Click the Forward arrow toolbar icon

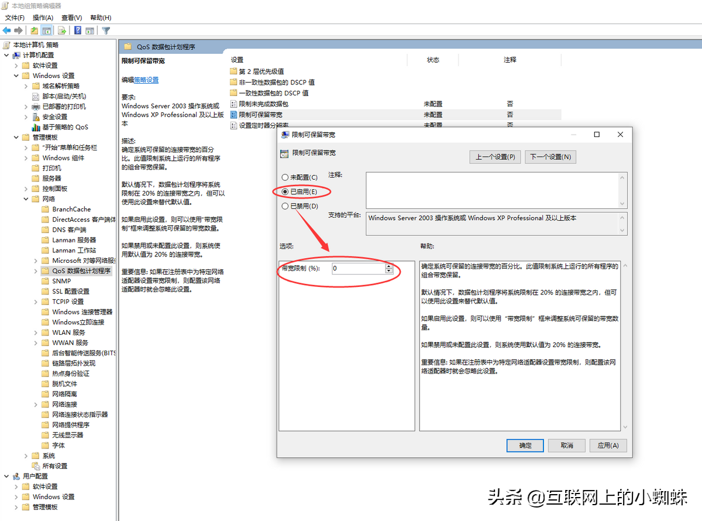(x=19, y=30)
